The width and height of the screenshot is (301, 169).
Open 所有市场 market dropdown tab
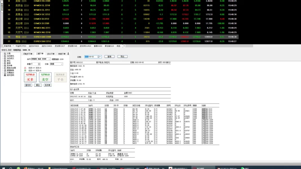click(x=8, y=46)
